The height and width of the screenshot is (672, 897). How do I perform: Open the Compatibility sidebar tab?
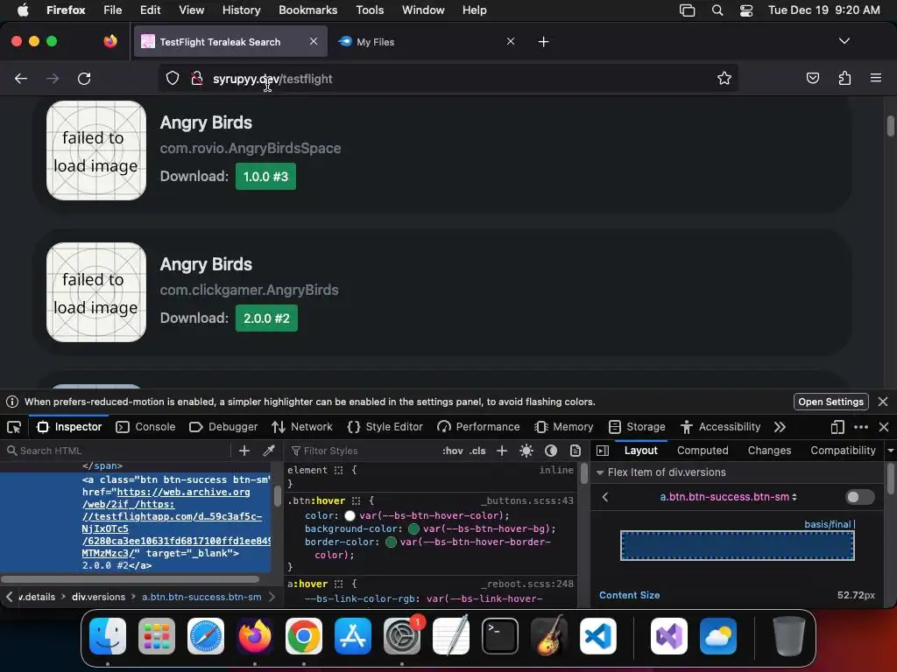843,451
